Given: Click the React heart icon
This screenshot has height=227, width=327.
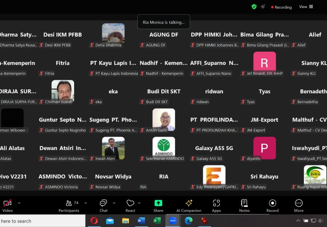Looking at the screenshot, I should click(x=130, y=205).
